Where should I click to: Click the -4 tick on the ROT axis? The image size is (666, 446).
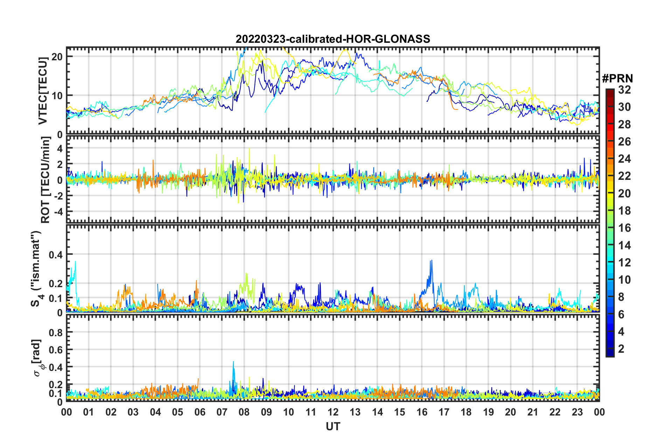(58, 211)
